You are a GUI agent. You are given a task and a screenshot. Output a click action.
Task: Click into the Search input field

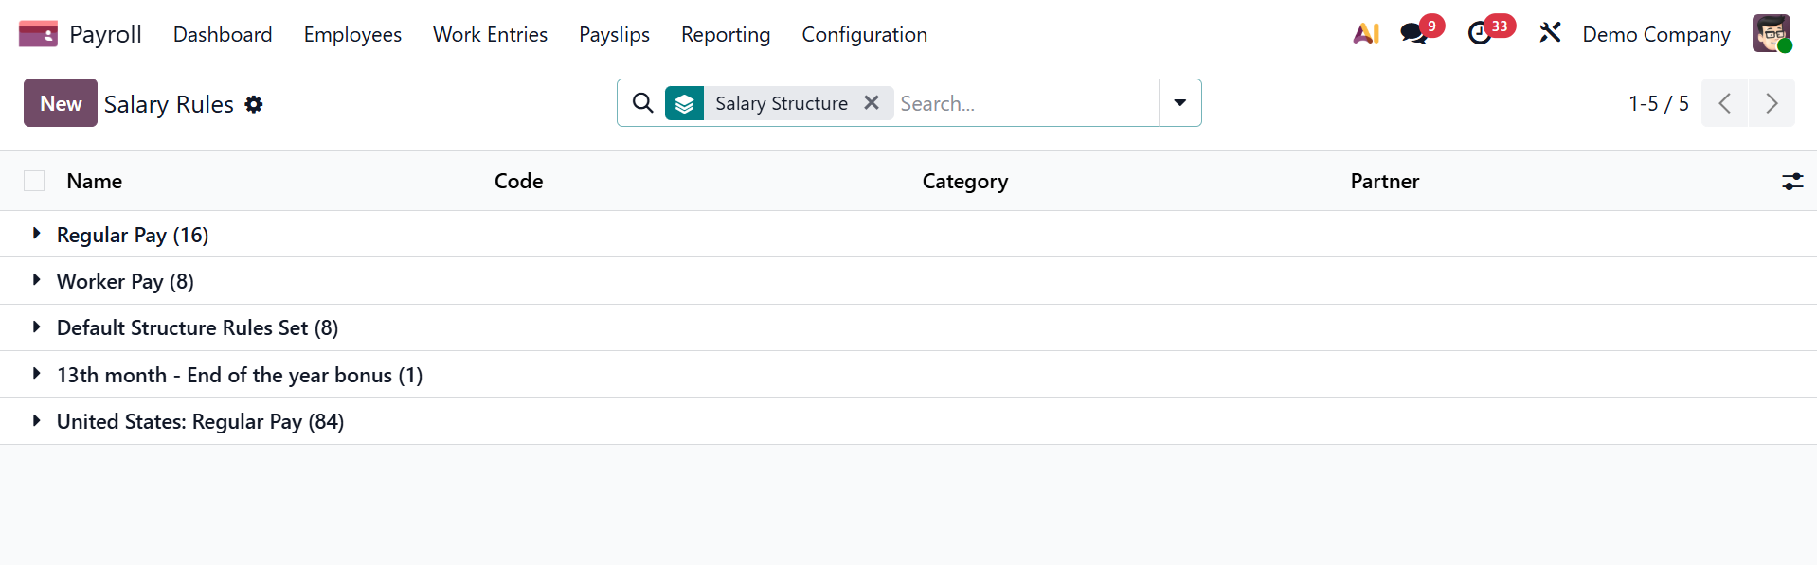(x=1026, y=103)
